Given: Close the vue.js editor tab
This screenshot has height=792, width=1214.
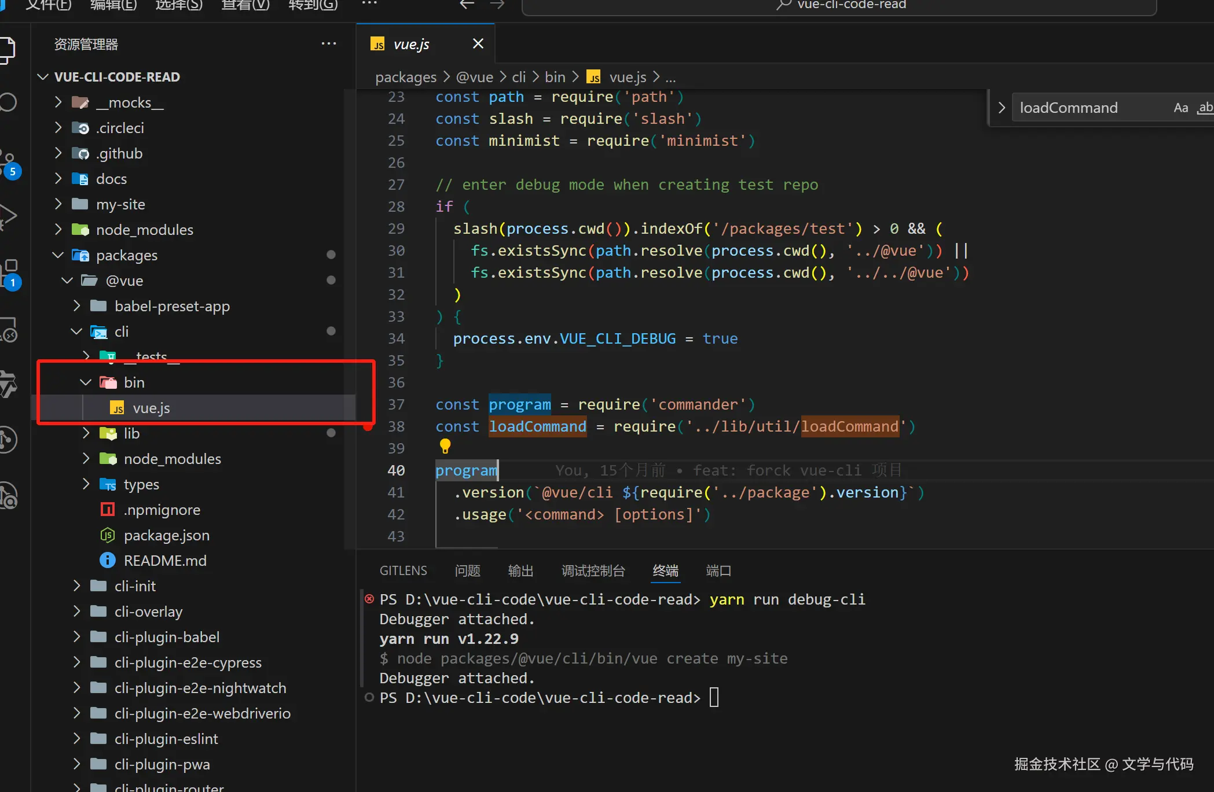Looking at the screenshot, I should 478,44.
